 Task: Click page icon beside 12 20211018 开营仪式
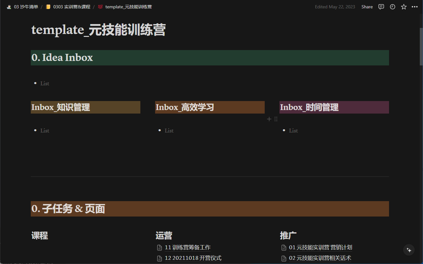159,258
